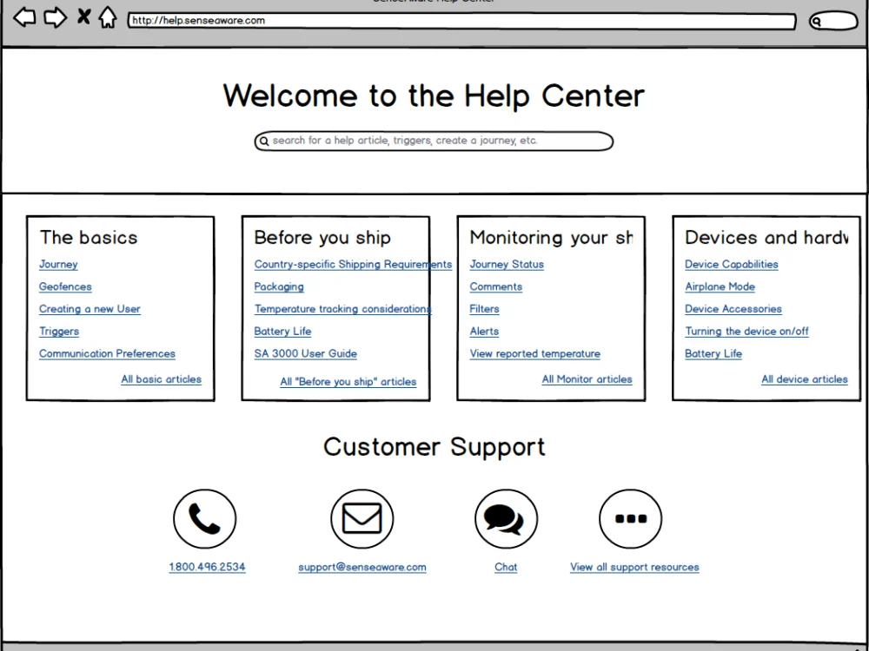Screen dimensions: 869x651
Task: Go to the browser home icon
Action: click(108, 17)
